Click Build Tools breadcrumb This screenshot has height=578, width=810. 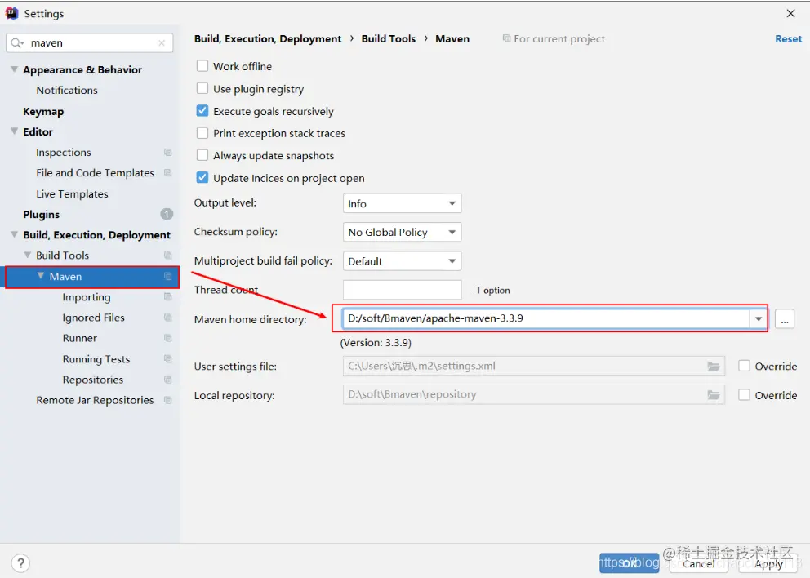[389, 38]
